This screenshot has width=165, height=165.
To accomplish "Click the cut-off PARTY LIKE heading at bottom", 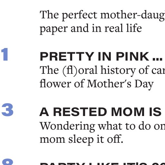I will (102, 164).
